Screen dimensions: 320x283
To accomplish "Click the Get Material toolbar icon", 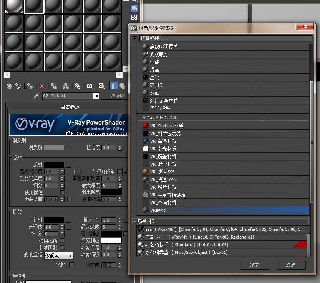I will 9,86.
